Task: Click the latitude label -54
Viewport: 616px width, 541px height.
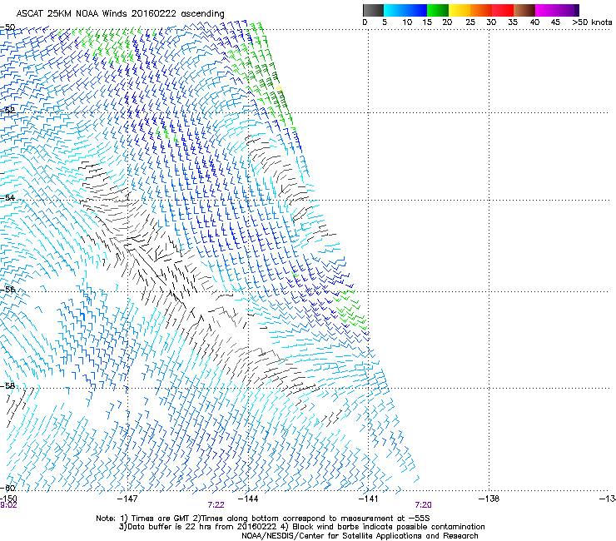Action: pyautogui.click(x=7, y=197)
